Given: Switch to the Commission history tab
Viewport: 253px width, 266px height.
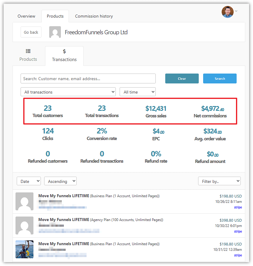Looking at the screenshot, I should pos(94,16).
